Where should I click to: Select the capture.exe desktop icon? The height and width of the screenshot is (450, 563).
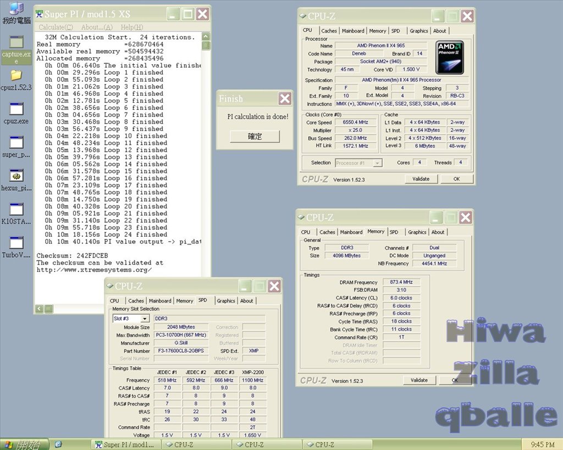(16, 49)
